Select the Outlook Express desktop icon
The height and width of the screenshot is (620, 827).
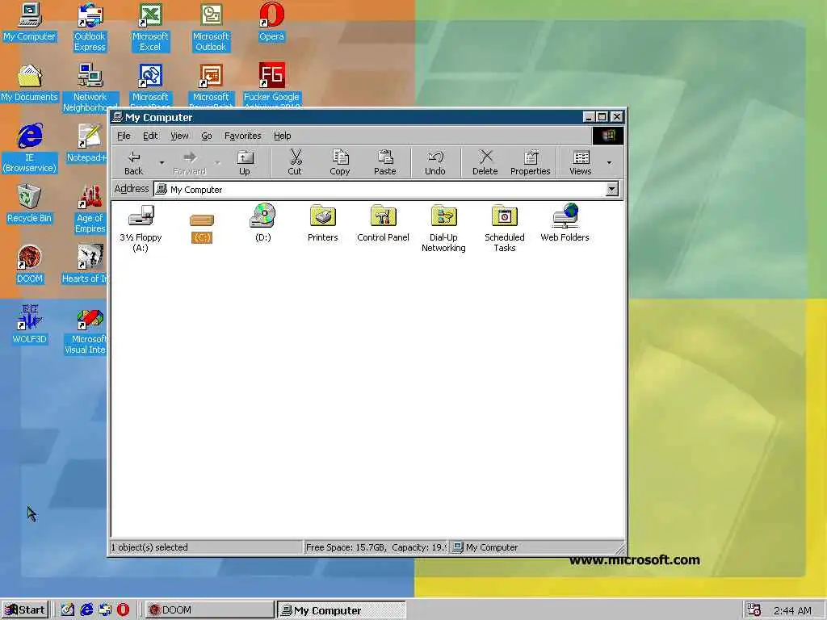(x=90, y=27)
